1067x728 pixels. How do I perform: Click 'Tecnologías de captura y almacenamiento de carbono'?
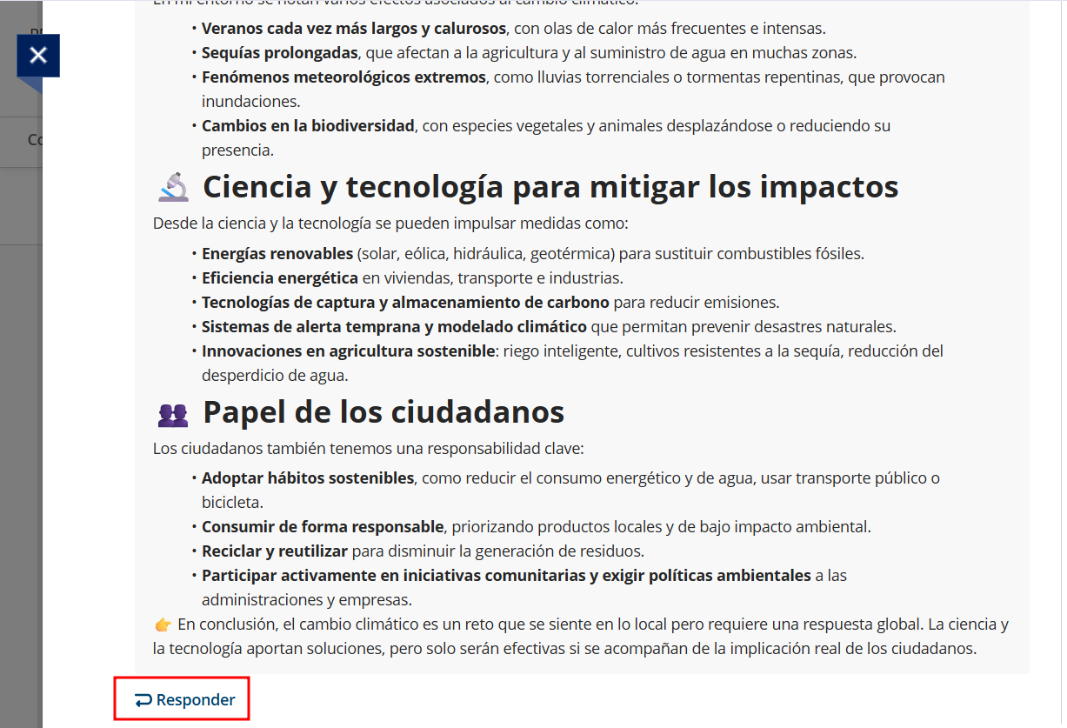[x=405, y=303]
